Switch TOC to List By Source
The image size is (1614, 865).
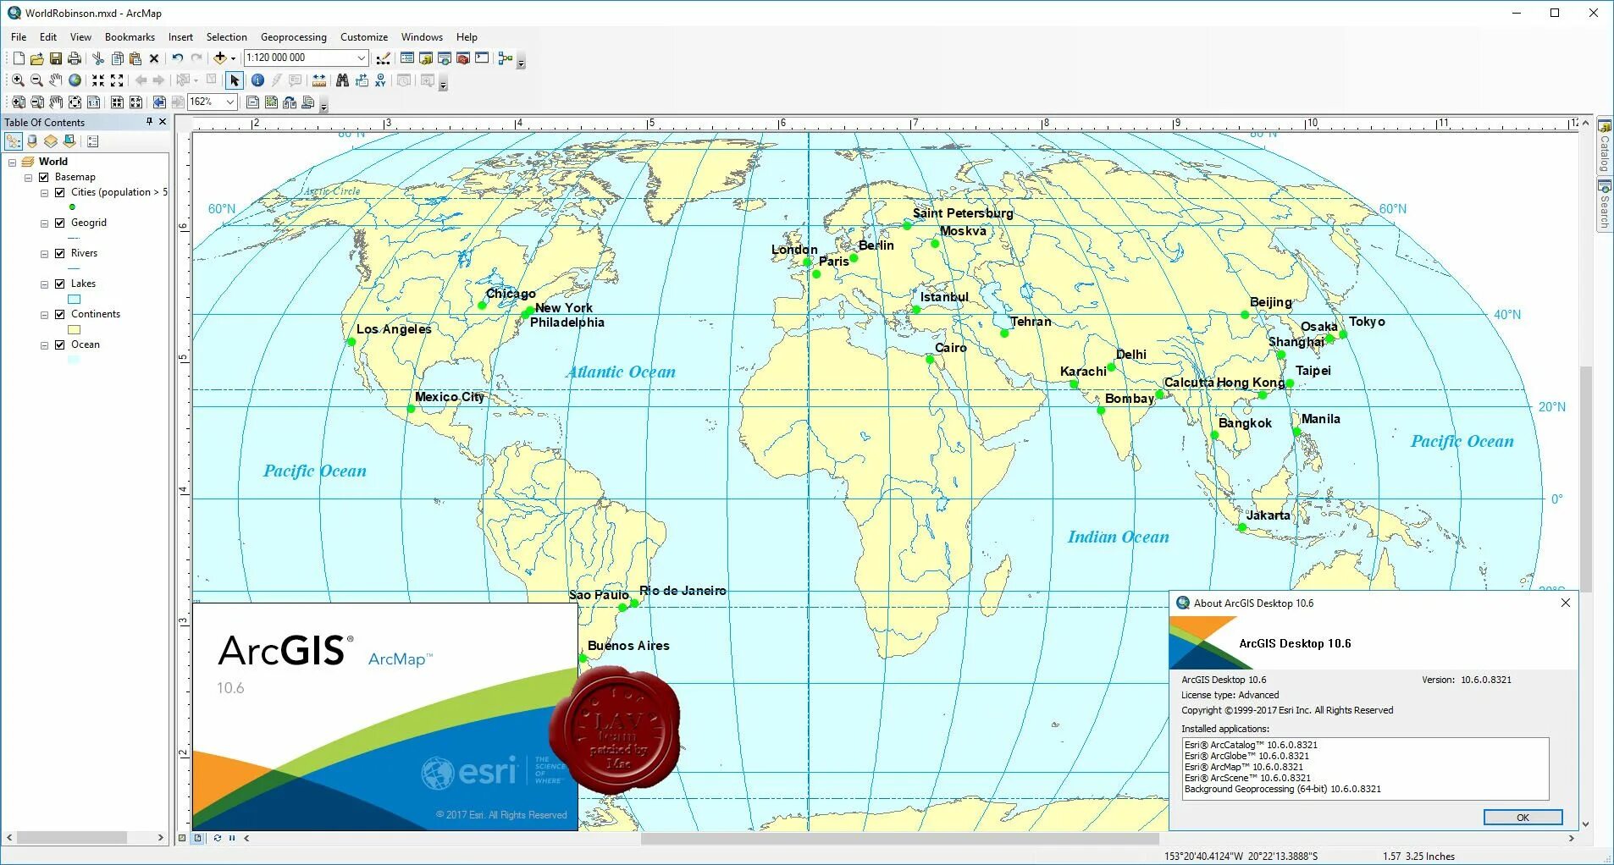(32, 141)
